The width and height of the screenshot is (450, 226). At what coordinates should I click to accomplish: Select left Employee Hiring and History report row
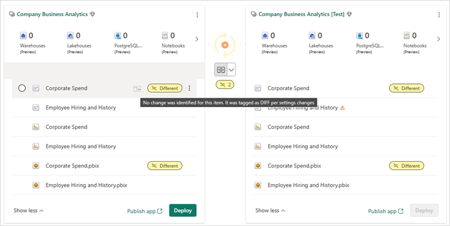(x=104, y=146)
